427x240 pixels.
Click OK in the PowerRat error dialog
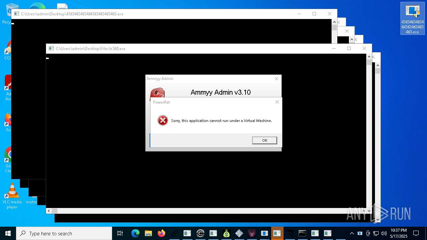pyautogui.click(x=265, y=140)
